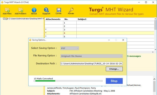The height and width of the screenshot is (95, 157).
Task: Click preview pane scroll up arrow
Action: pyautogui.click(x=154, y=79)
